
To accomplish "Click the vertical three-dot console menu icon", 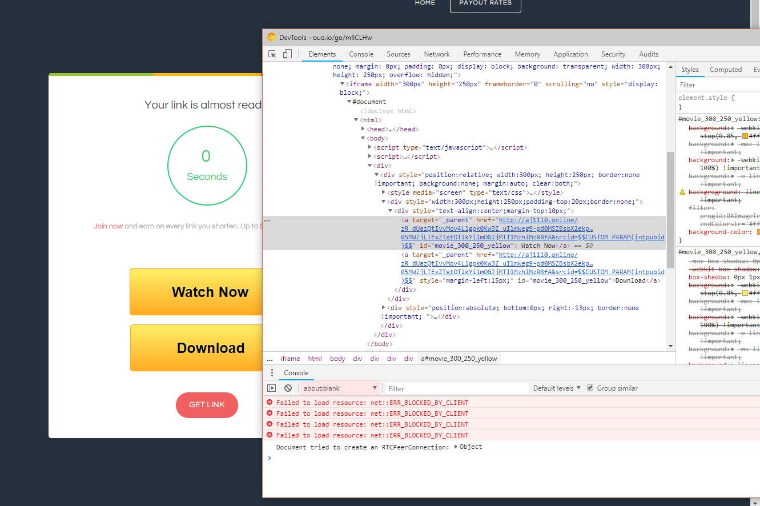I will coord(271,372).
